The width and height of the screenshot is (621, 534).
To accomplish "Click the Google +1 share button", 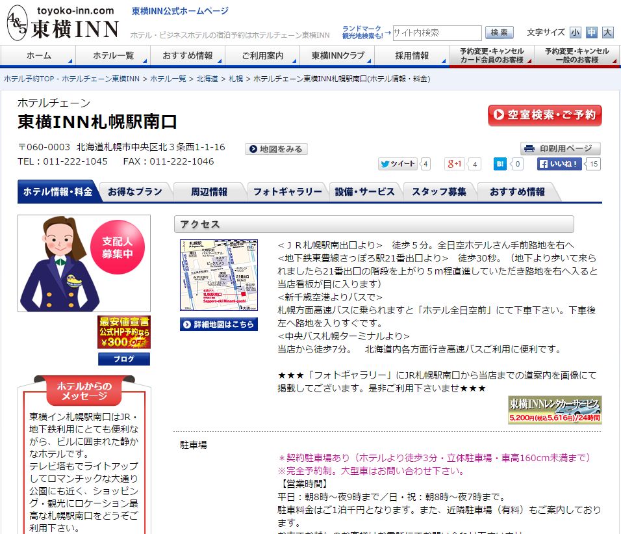I will 454,164.
